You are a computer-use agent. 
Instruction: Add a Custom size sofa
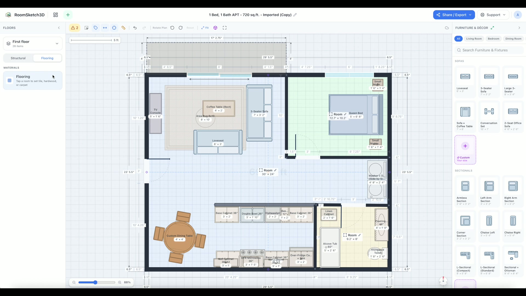click(x=465, y=150)
